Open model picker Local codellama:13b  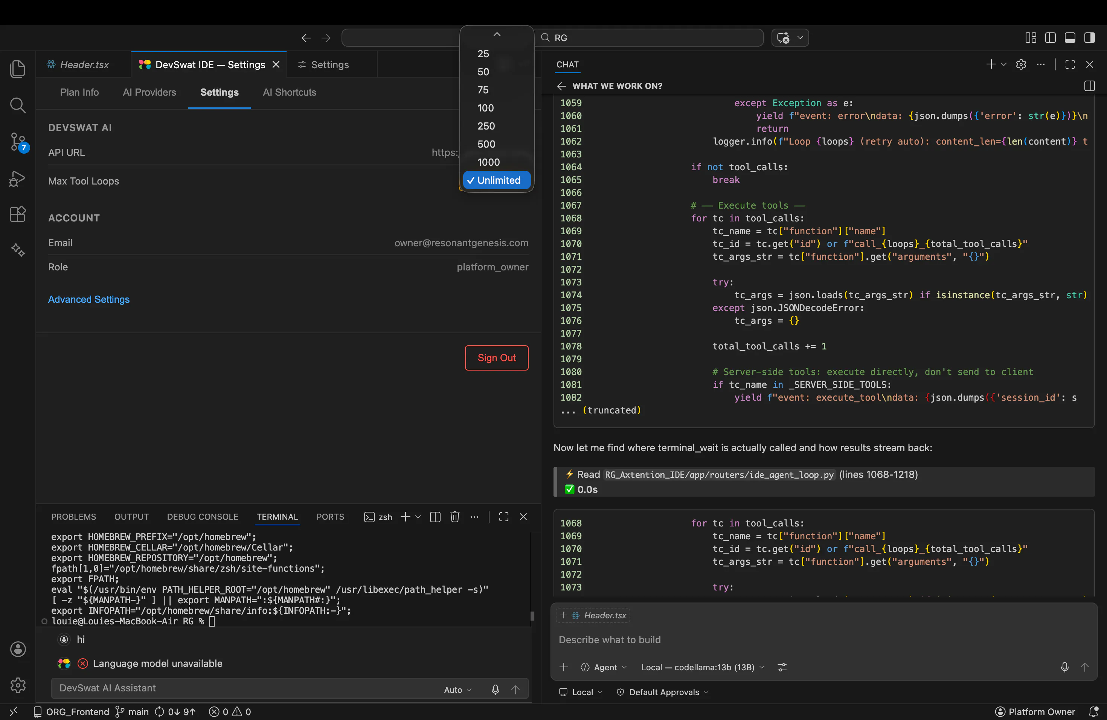click(x=702, y=667)
